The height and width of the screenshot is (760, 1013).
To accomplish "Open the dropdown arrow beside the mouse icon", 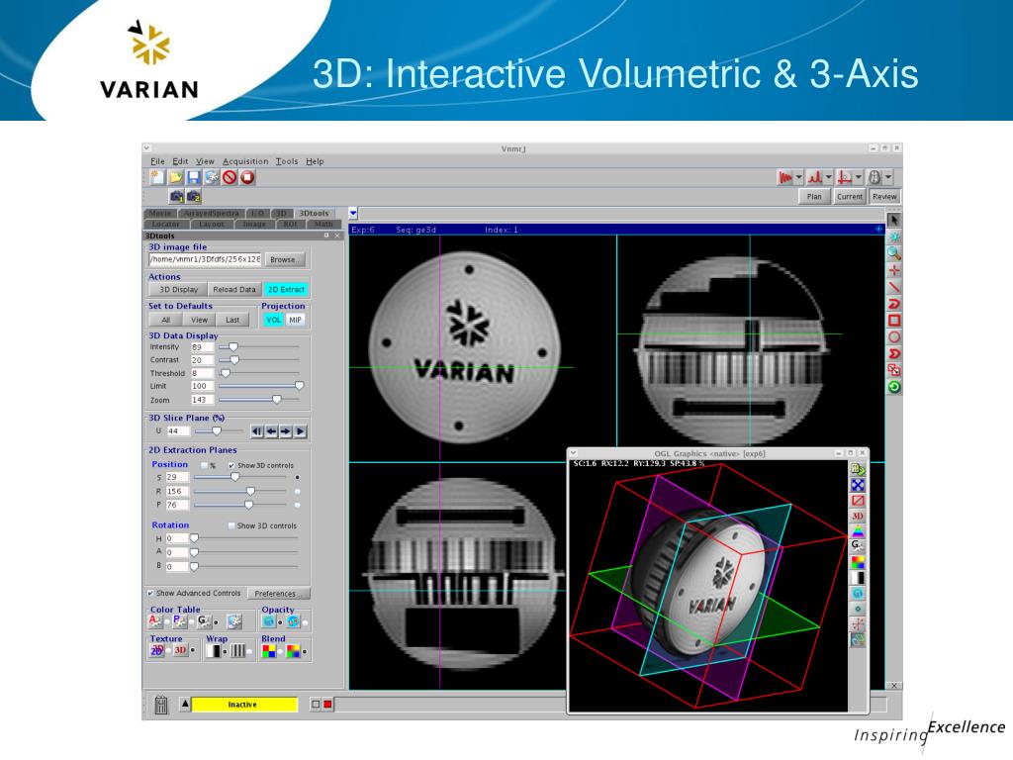I will [888, 177].
